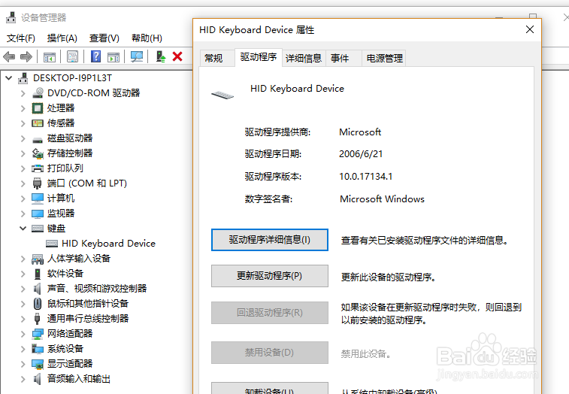Click the printer icon for print queues
569x394 pixels.
(x=38, y=168)
